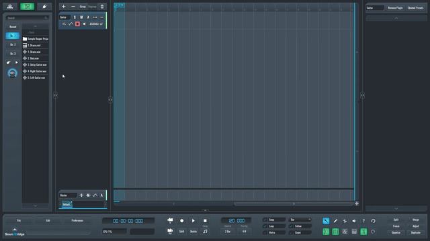Collapse browser list with top chevron
The height and width of the screenshot is (241, 430).
(36, 27)
